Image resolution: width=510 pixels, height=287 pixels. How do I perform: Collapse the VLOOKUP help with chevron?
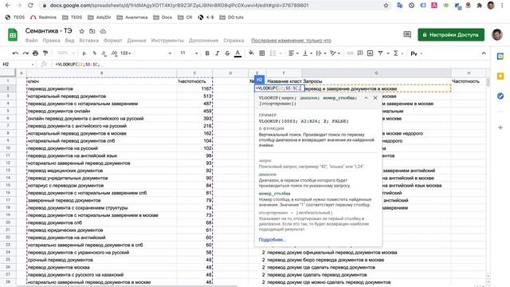(366, 97)
